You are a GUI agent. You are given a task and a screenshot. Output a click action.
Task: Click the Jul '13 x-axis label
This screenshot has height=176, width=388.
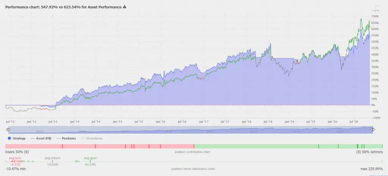tap(53, 122)
